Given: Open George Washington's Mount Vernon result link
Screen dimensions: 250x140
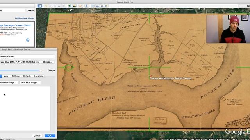Looking at the screenshot, I should pyautogui.click(x=16, y=25).
